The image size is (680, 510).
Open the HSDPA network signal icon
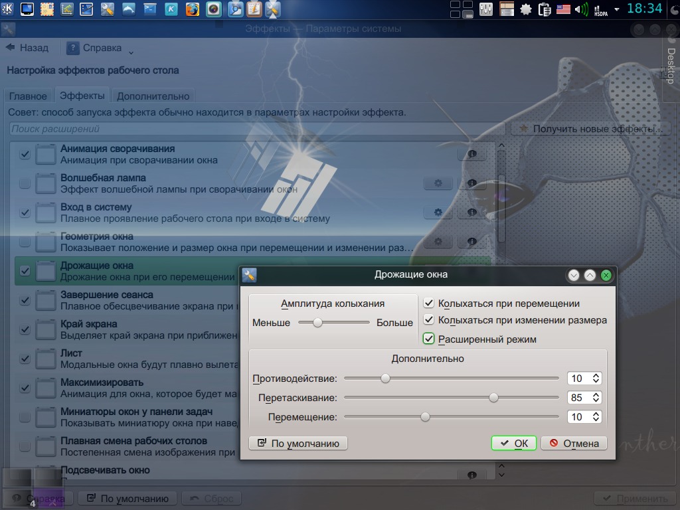pos(600,10)
